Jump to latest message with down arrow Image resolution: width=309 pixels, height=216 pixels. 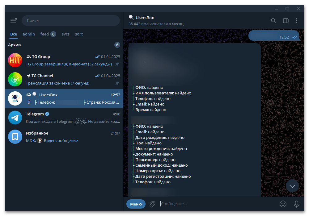tap(292, 186)
